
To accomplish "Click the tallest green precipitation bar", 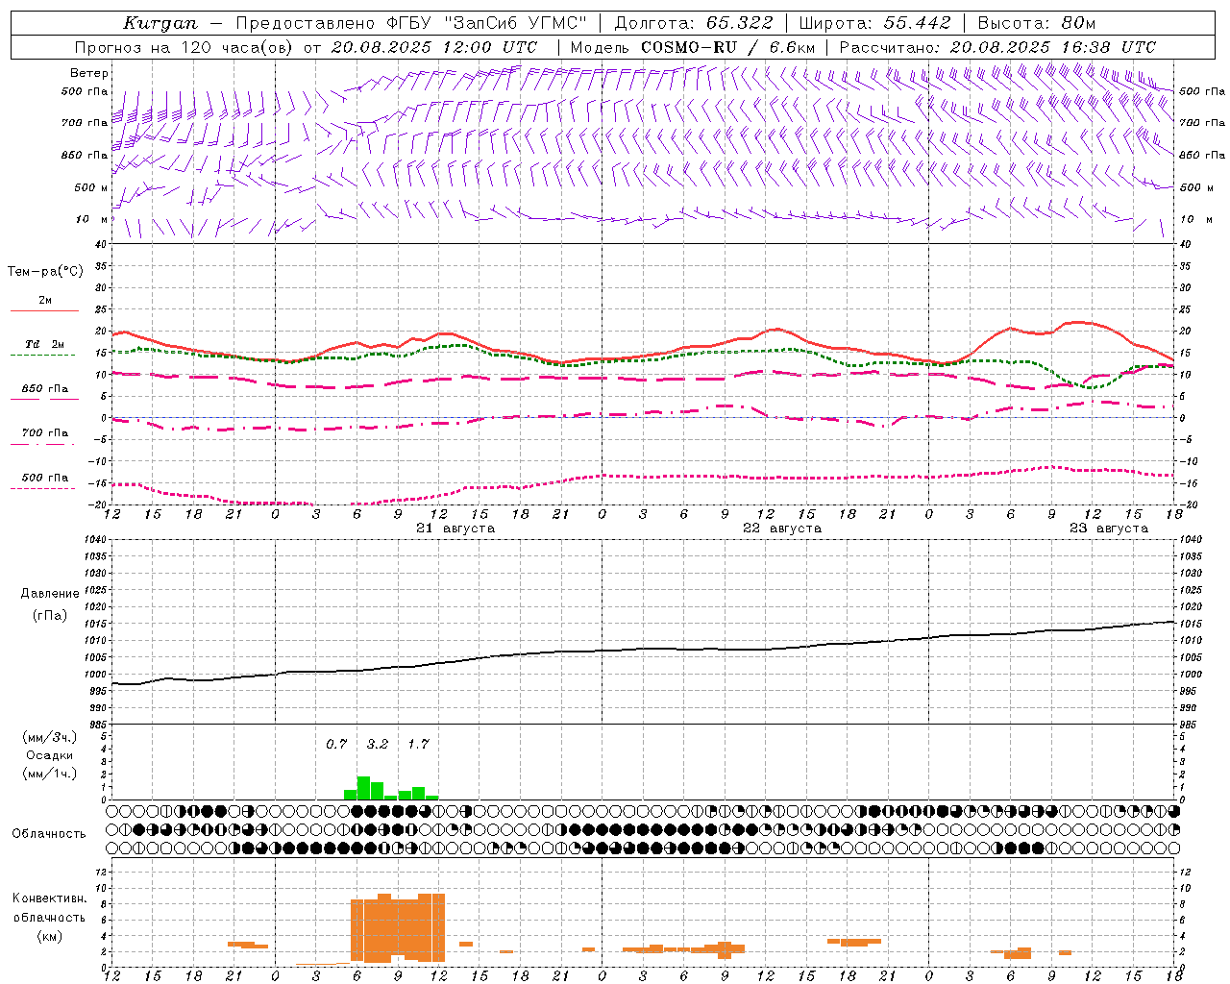I will coord(363,788).
